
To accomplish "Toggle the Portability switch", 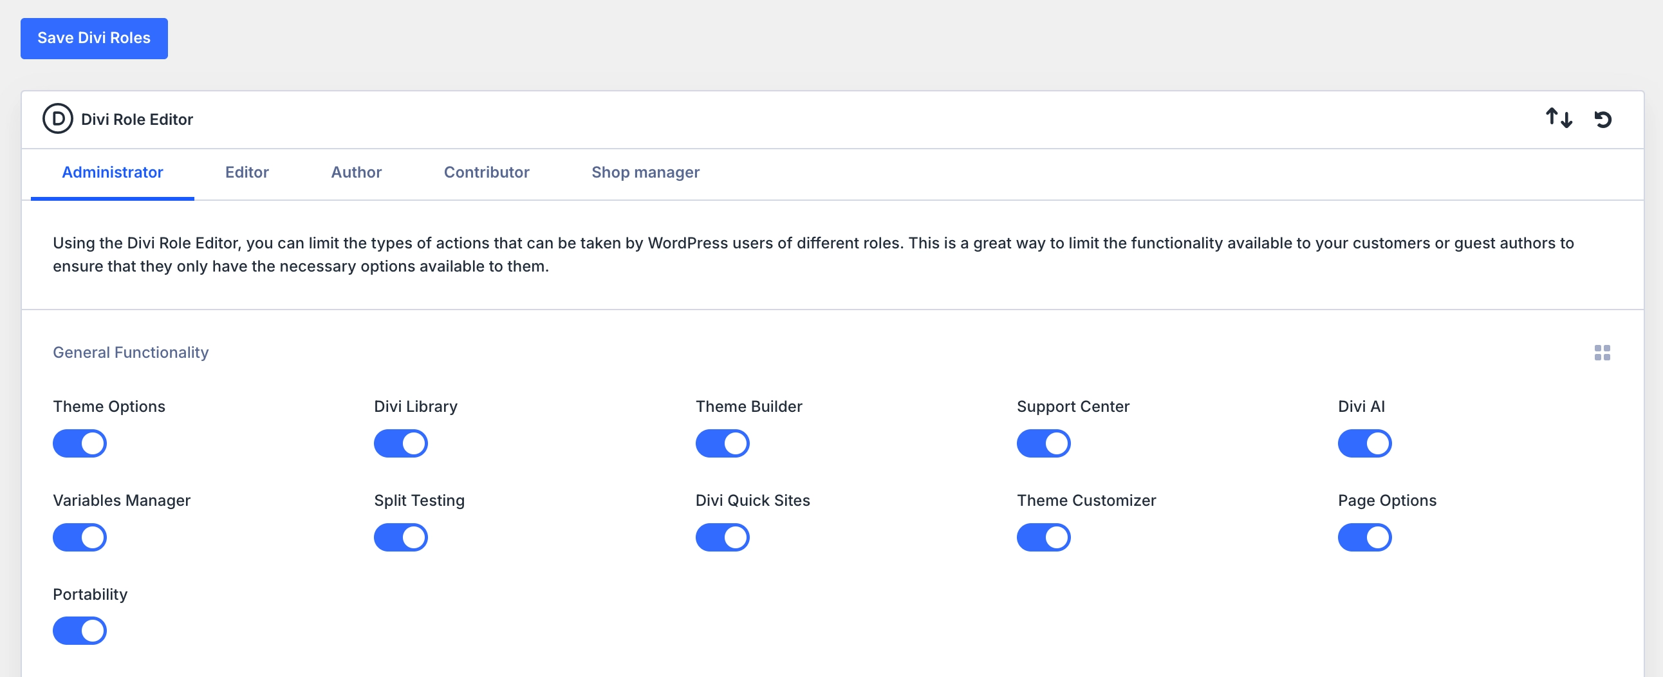I will [79, 631].
